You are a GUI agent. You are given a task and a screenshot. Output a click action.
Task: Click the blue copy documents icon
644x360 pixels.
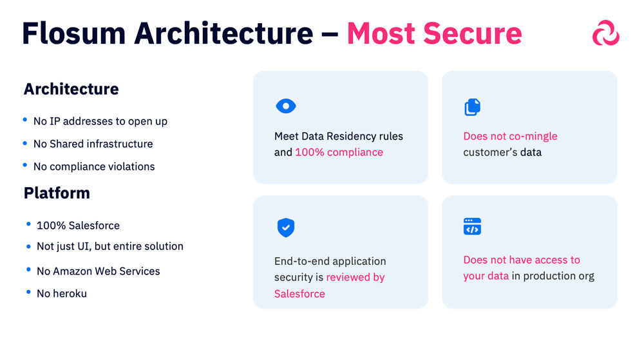472,107
